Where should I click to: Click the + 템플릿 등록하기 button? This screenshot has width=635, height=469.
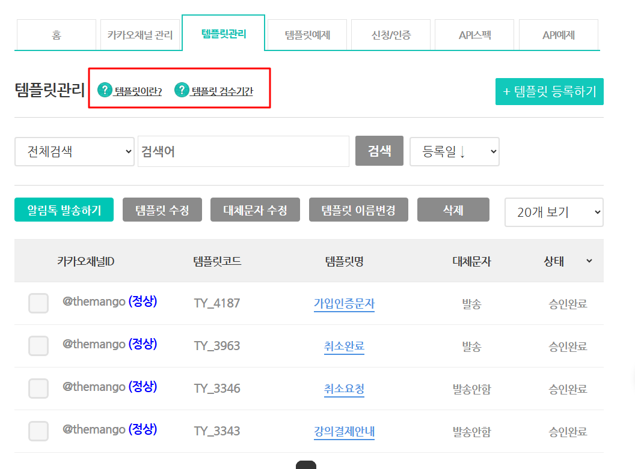549,91
